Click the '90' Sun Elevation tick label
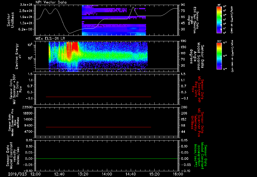Viewport: 257px width, 177px height. click(183, 5)
